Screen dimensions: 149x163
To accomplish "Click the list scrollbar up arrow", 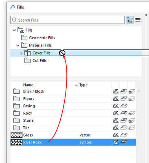I will pos(139,91).
